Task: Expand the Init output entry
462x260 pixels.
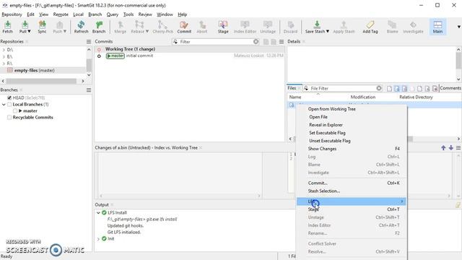Action: coord(98,239)
